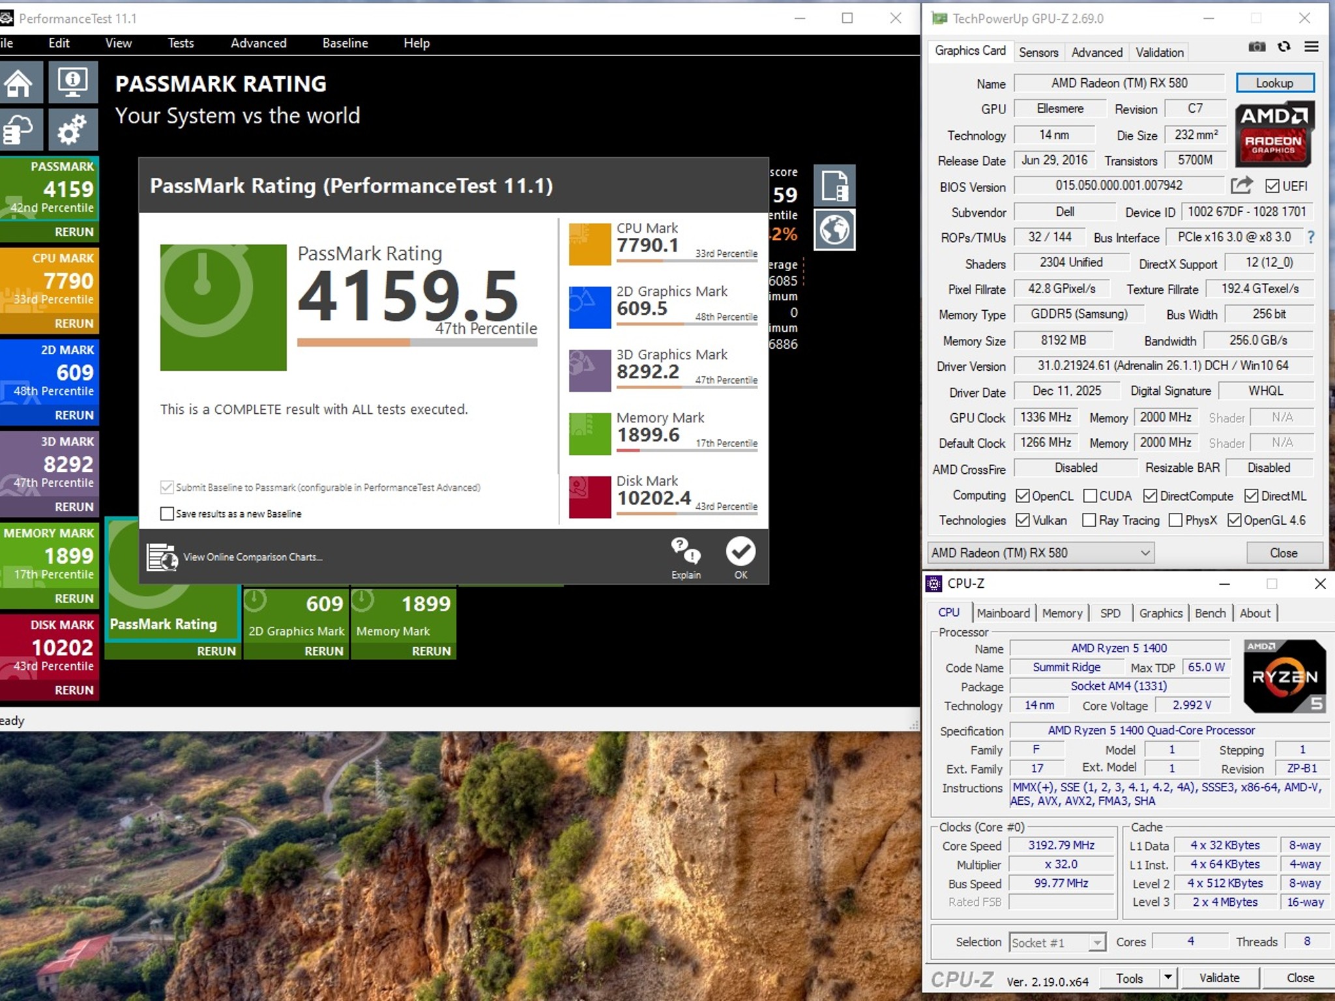This screenshot has height=1001, width=1335.
Task: Click the Driver Version field in GPU-Z
Action: tap(1164, 366)
